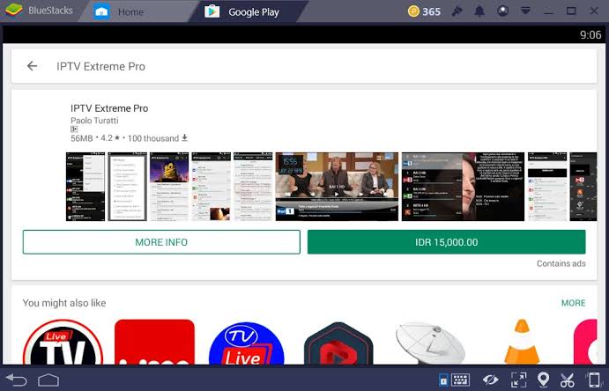609x391 pixels.
Task: Click the 9:06 clock display
Action: click(590, 35)
